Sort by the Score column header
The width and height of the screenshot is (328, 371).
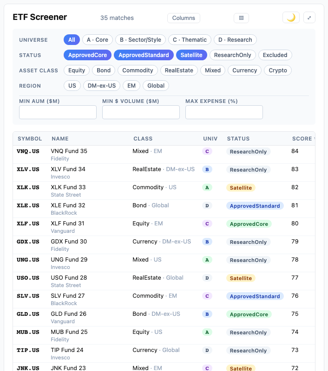(x=302, y=139)
